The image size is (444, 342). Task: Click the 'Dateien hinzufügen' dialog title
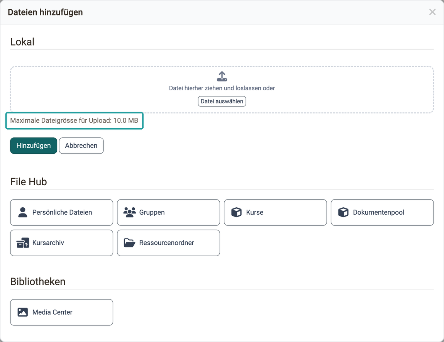tap(45, 12)
